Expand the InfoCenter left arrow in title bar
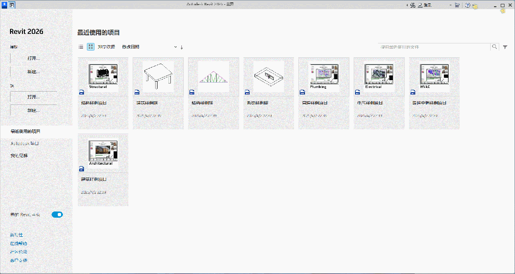This screenshot has height=274, width=515. point(407,5)
